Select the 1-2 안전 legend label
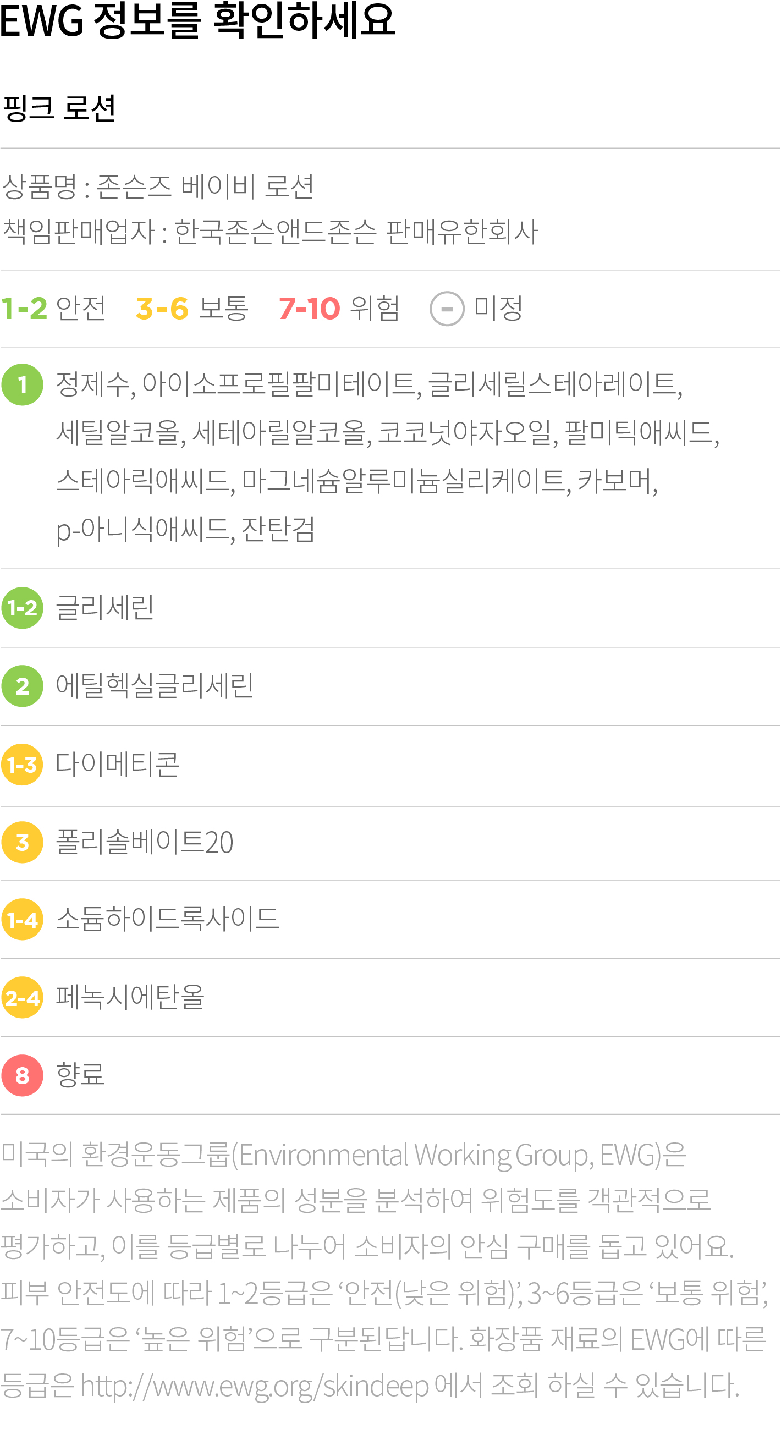The image size is (781, 1429). (53, 309)
